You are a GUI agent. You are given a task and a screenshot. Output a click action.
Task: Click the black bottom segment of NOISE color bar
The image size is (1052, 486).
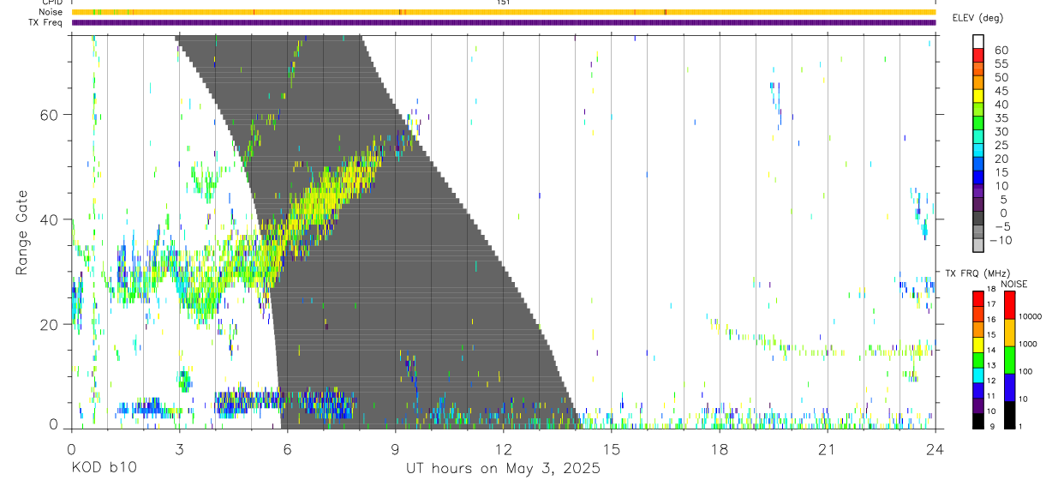point(1010,413)
